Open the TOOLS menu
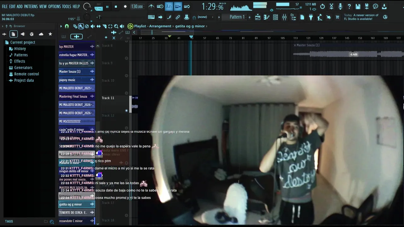Image resolution: width=404 pixels, height=227 pixels. click(x=66, y=6)
